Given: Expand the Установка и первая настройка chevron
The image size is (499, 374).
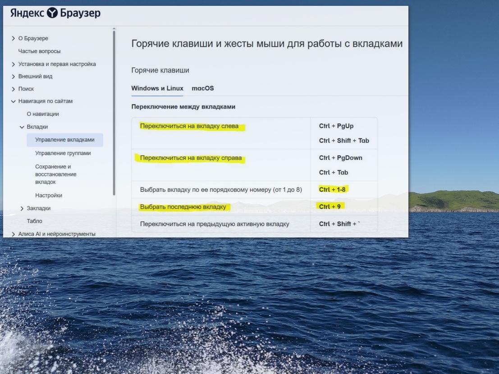Looking at the screenshot, I should coord(13,64).
